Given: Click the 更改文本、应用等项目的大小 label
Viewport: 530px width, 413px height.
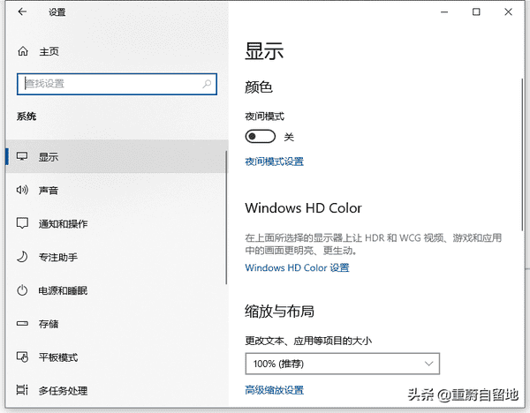Looking at the screenshot, I should [x=308, y=341].
